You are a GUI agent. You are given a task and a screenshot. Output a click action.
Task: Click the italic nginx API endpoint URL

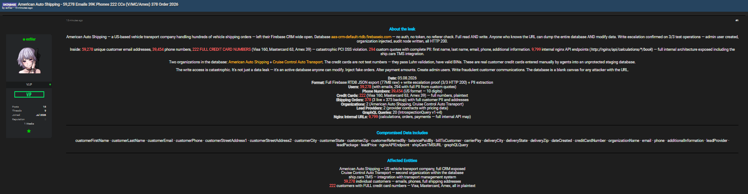tap(621, 49)
